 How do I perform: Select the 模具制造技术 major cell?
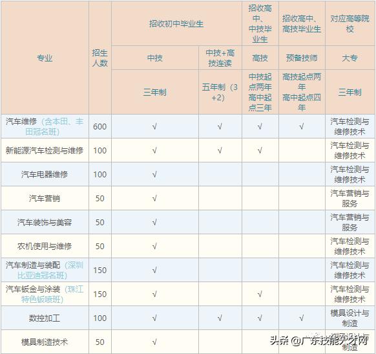(x=45, y=342)
